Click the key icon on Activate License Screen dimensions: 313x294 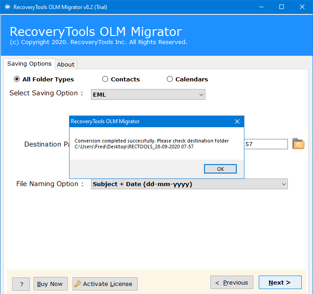(78, 284)
